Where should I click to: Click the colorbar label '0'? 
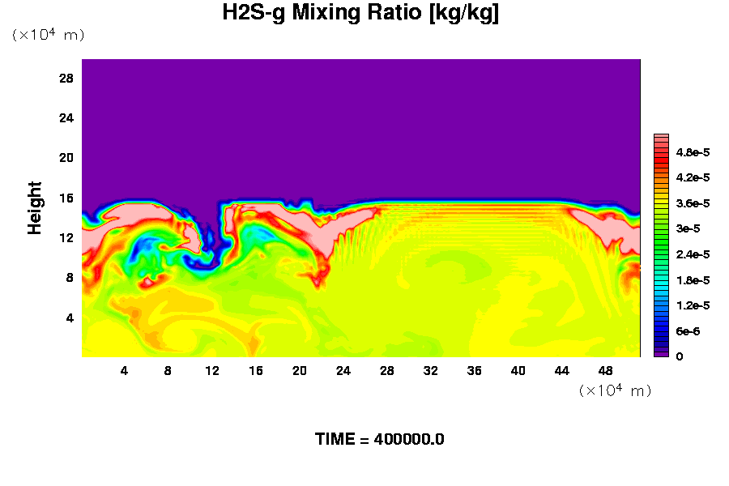680,356
